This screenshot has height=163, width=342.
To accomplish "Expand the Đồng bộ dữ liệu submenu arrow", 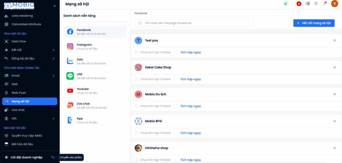I will click(x=53, y=58).
